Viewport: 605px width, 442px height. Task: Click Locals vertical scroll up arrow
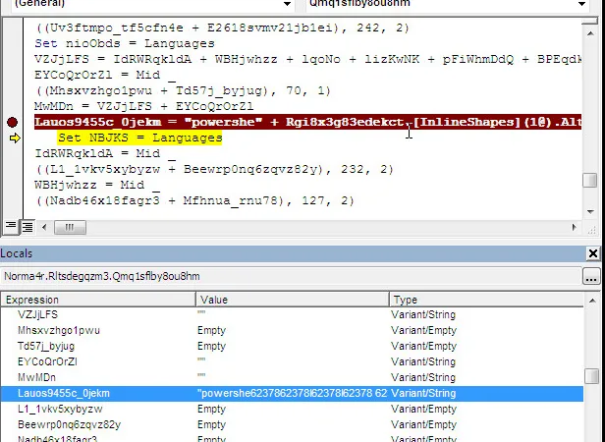pos(592,301)
